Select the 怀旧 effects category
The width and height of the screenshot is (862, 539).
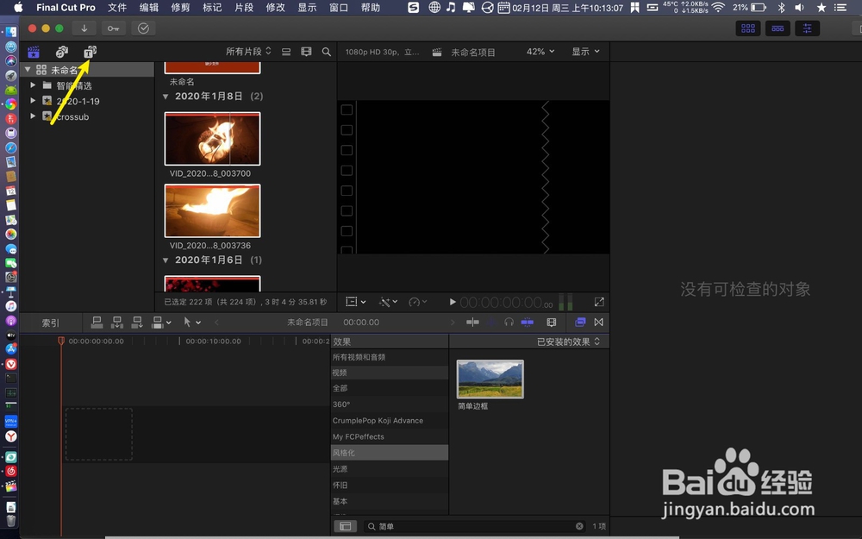coord(390,485)
